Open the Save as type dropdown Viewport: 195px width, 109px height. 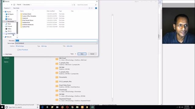point(56,43)
